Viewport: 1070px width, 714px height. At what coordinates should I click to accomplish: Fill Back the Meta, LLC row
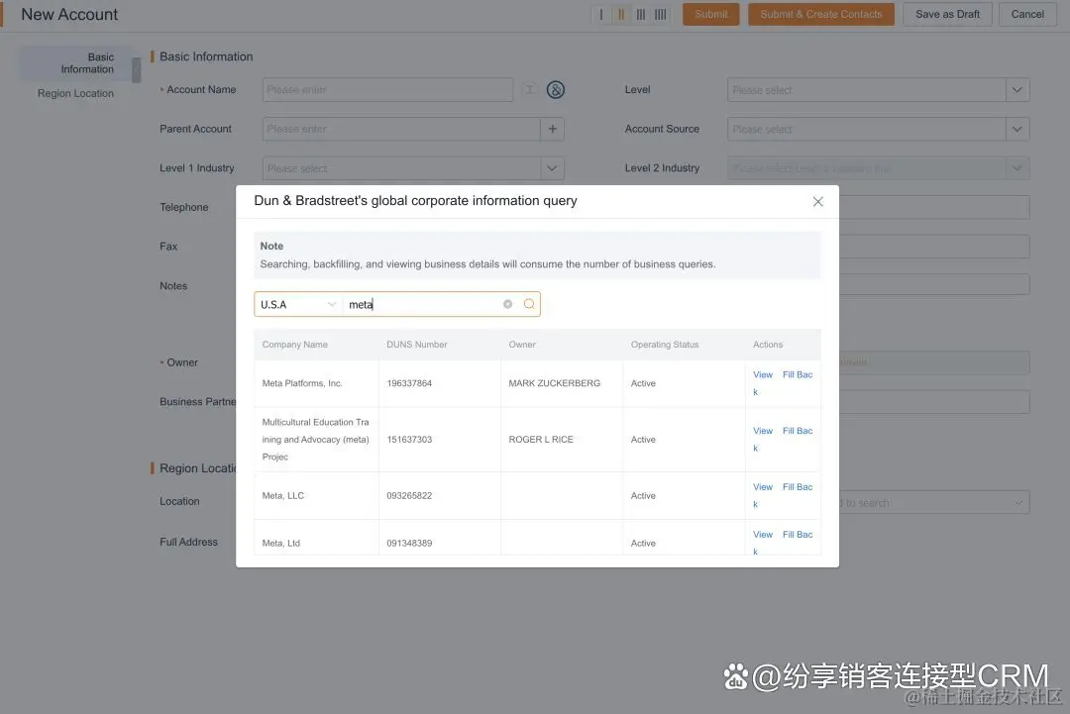797,487
